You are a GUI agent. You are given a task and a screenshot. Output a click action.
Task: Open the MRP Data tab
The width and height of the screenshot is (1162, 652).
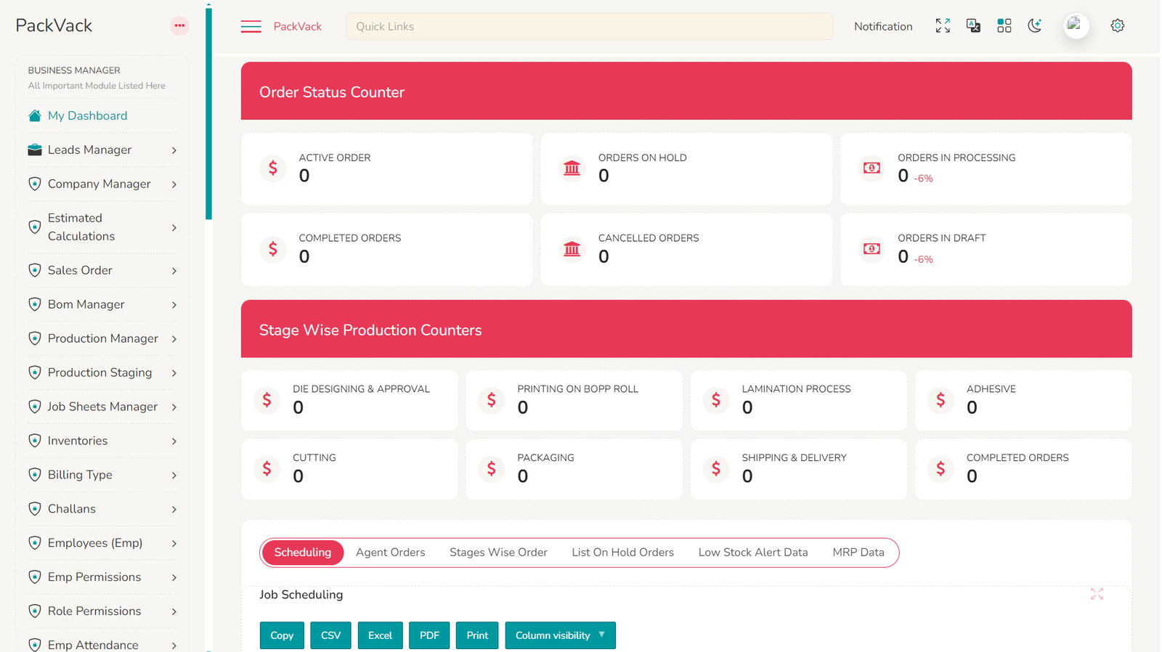[858, 553]
